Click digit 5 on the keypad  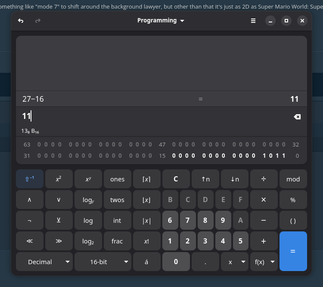tap(241, 241)
